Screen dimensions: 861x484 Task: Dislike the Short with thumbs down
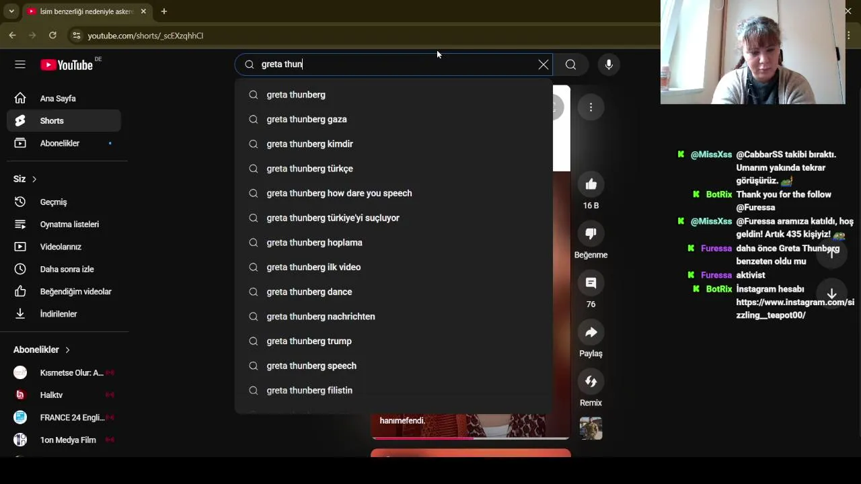[x=591, y=234]
